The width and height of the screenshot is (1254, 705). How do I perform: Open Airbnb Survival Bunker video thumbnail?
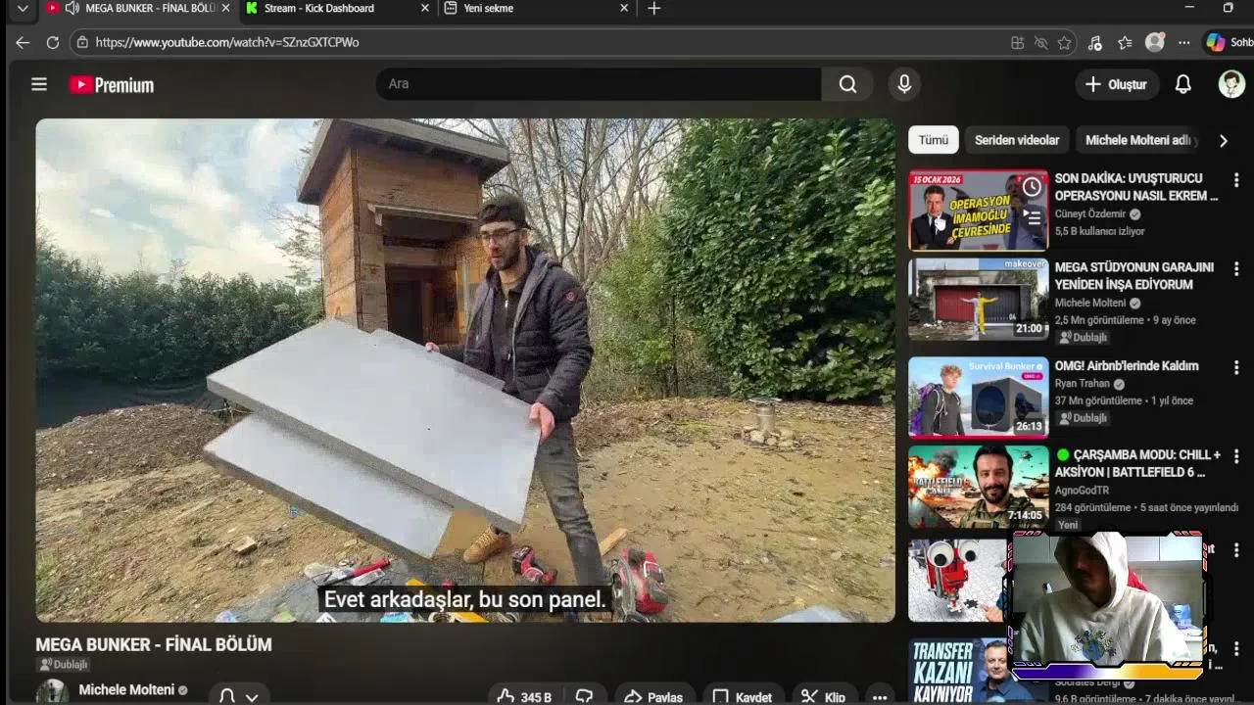click(978, 398)
